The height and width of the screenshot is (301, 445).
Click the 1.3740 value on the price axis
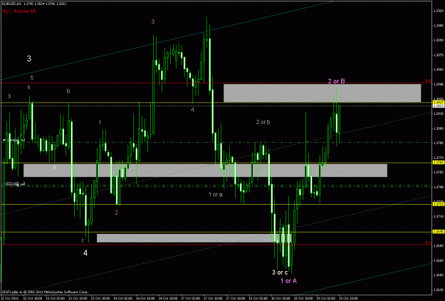point(439,187)
